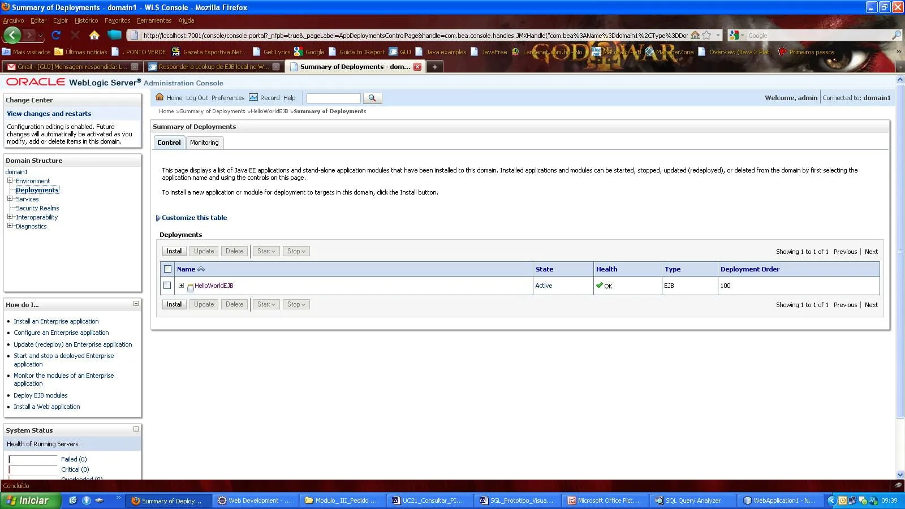
Task: Tick the select-all checkbox in the table header
Action: coord(167,269)
